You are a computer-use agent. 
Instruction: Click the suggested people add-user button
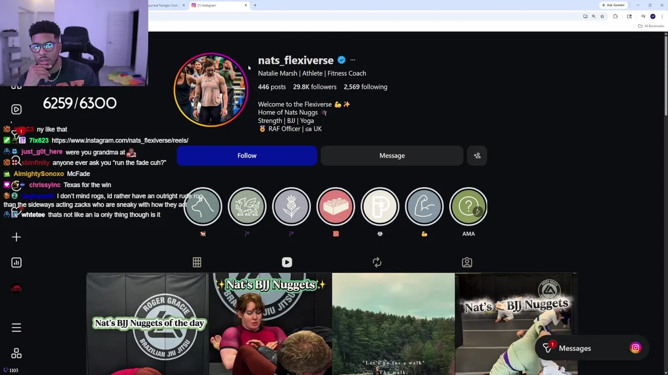coord(477,155)
